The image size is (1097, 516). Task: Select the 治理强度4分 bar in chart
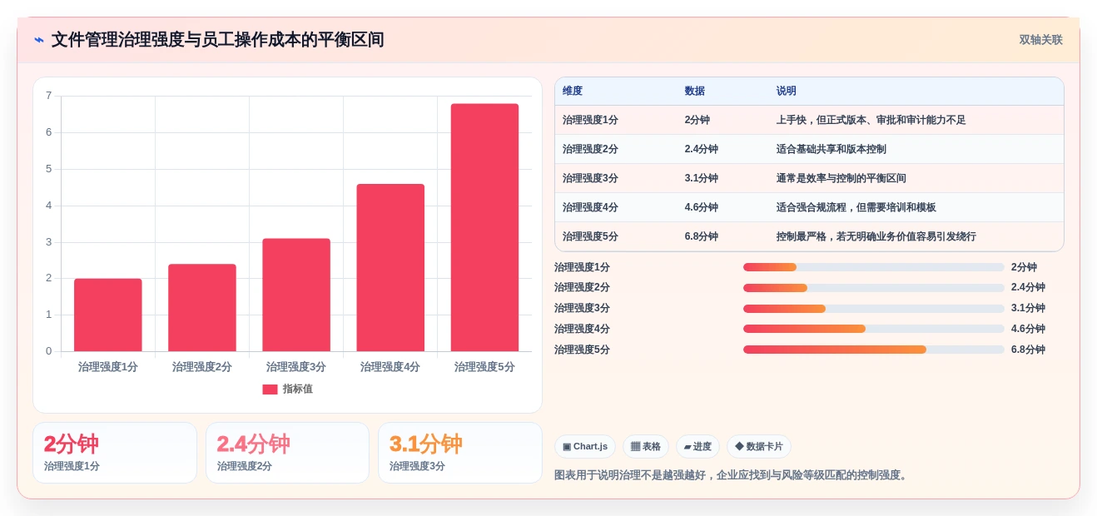390,267
